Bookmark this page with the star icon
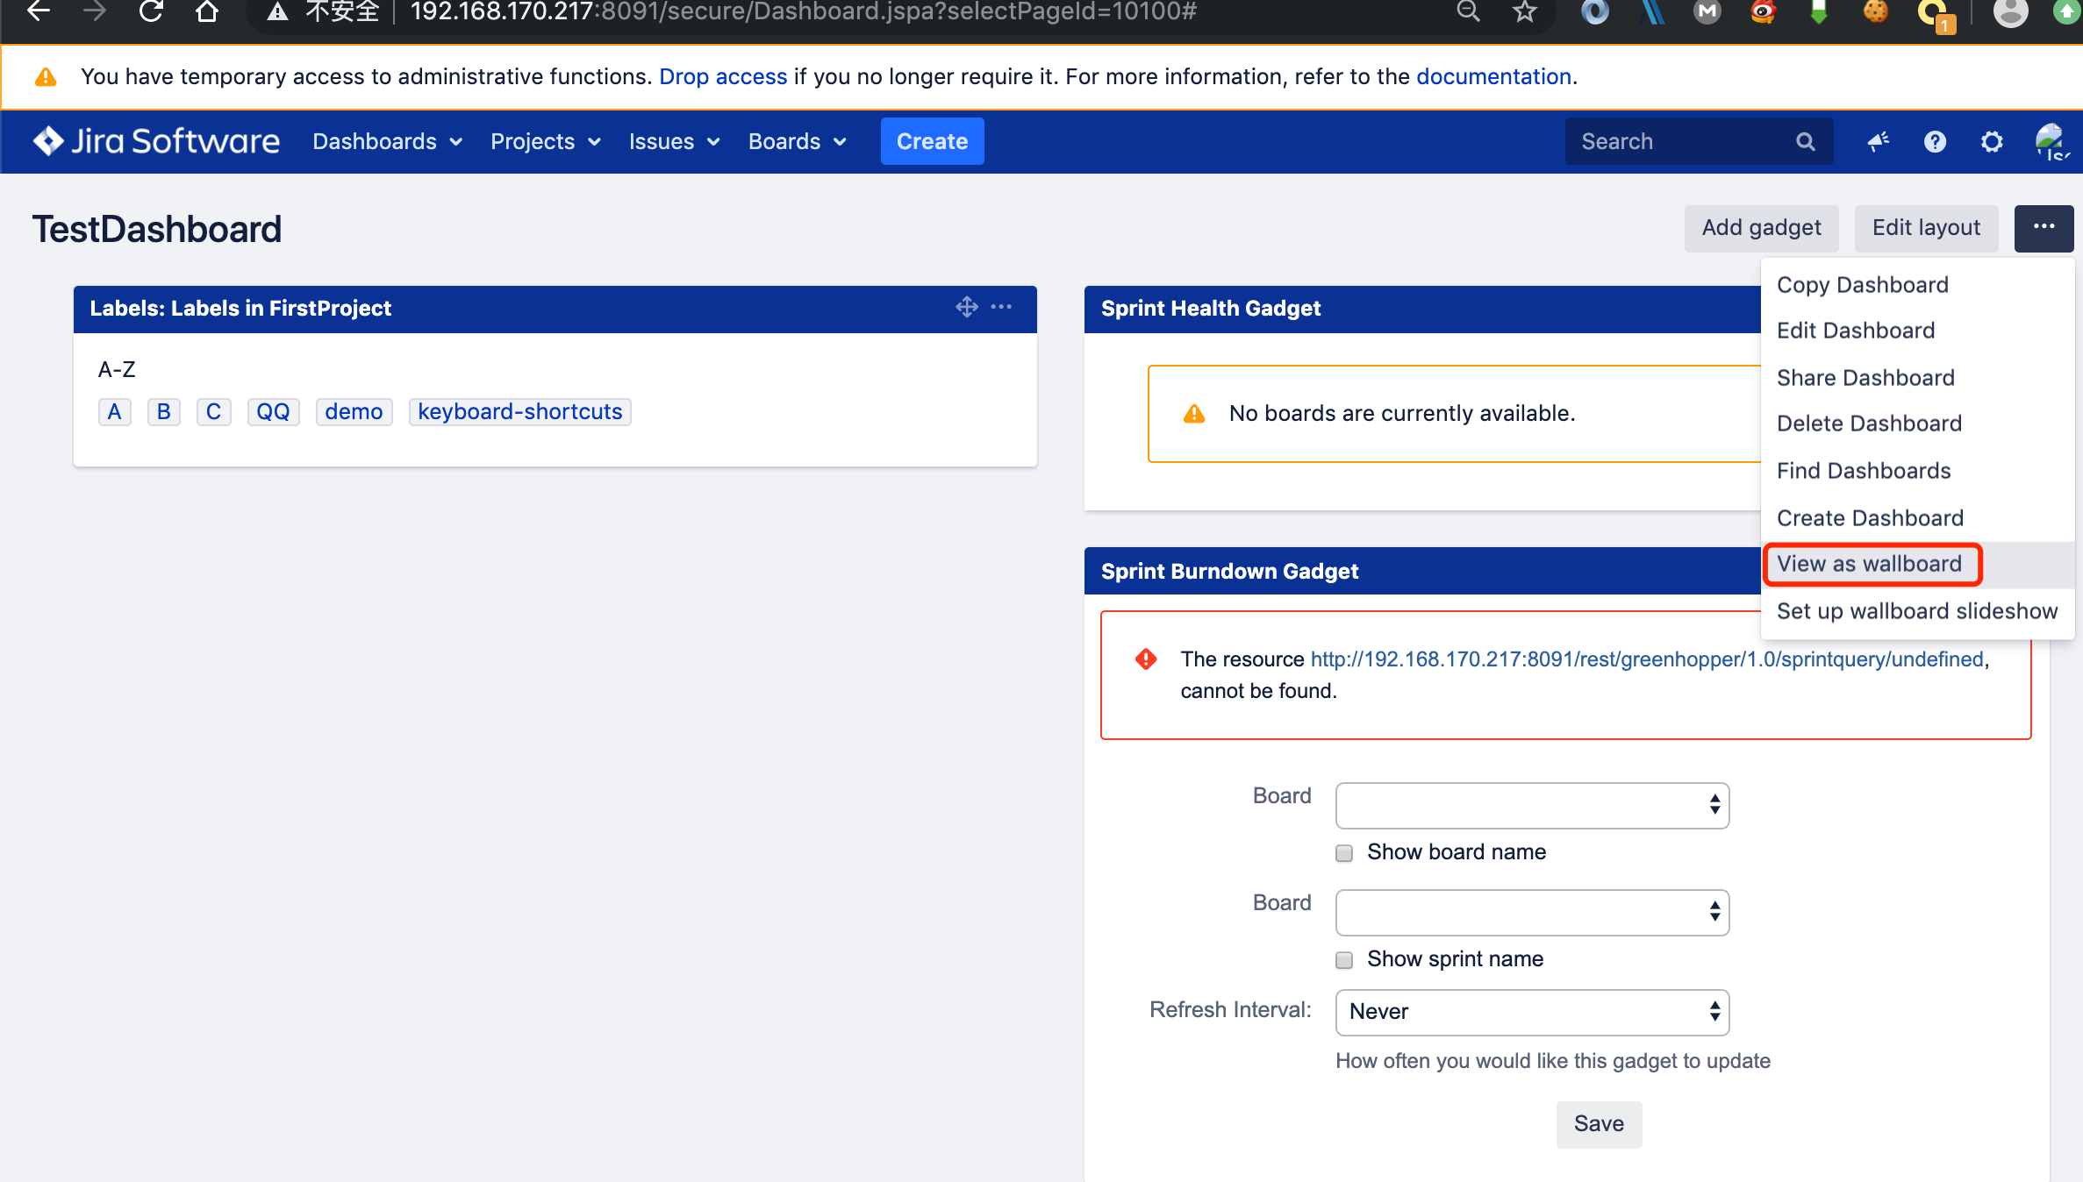 click(1525, 11)
